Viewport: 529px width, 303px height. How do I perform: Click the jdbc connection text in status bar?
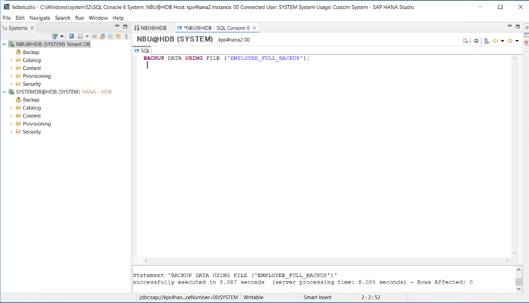(189, 297)
